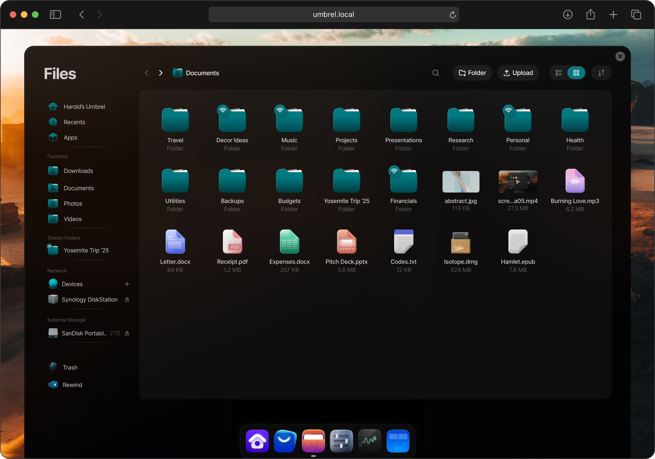Open the shared folder Yosemite Trip '25
The image size is (655, 459).
pos(86,250)
